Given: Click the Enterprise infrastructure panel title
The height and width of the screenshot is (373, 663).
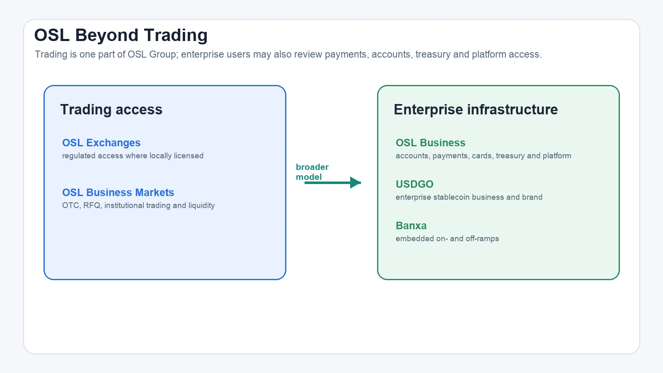Looking at the screenshot, I should click(x=476, y=109).
